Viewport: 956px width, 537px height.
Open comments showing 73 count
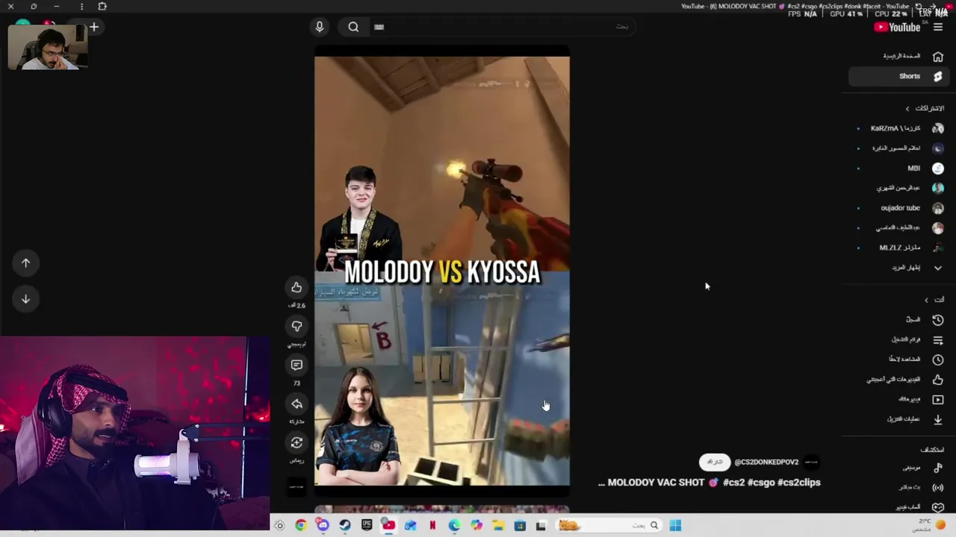(297, 365)
